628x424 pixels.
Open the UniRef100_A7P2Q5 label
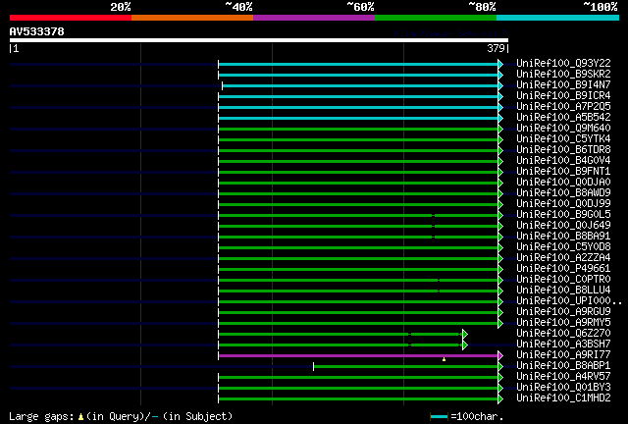click(563, 106)
